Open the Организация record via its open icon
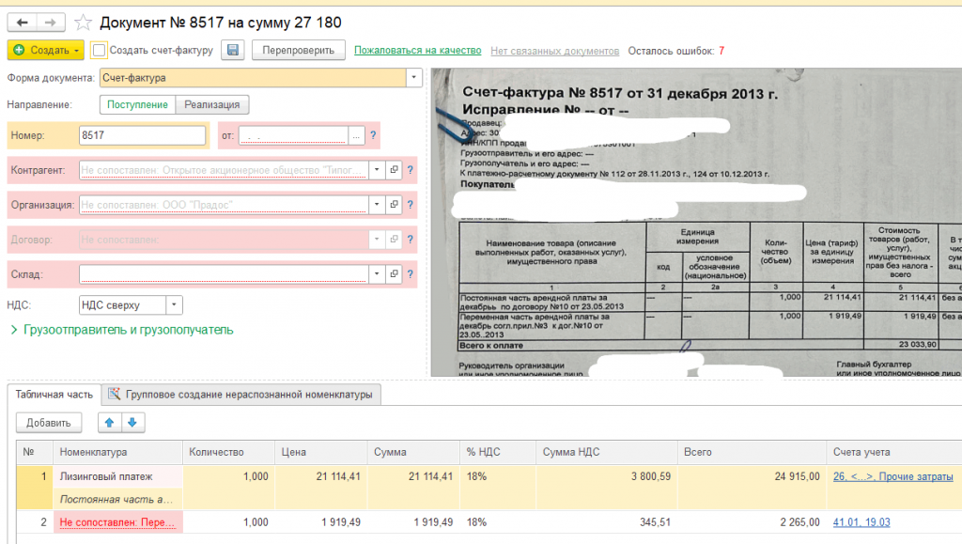 (394, 205)
